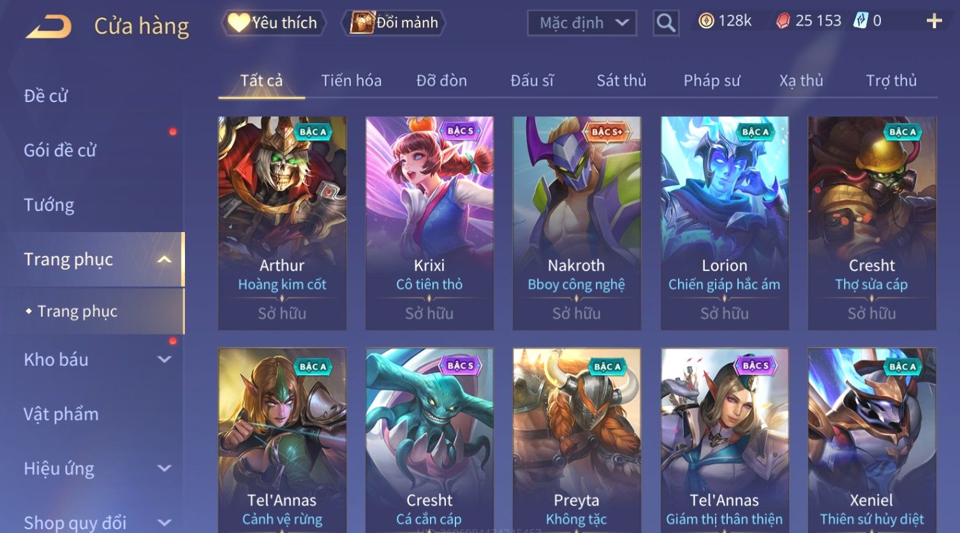Click the red ruby currency icon

pyautogui.click(x=783, y=22)
